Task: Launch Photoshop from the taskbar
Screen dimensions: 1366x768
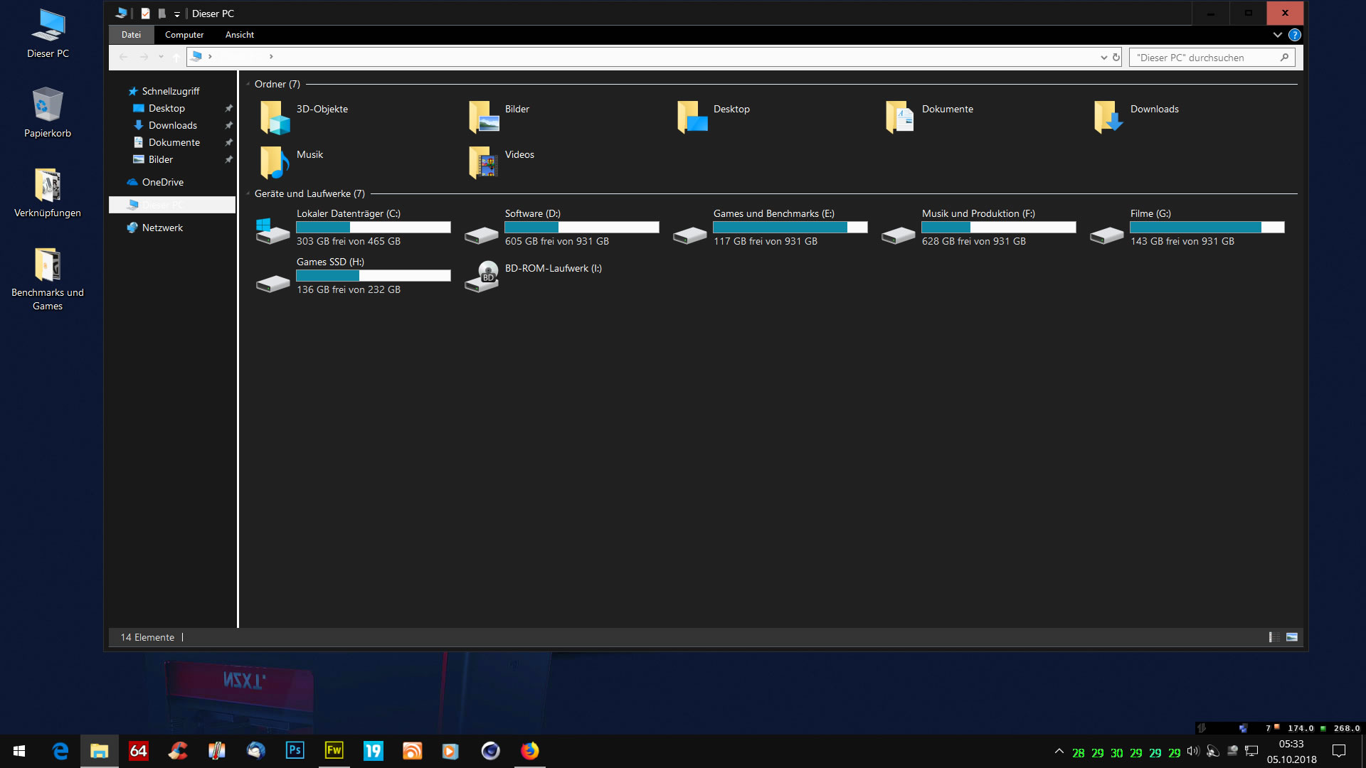Action: point(295,751)
